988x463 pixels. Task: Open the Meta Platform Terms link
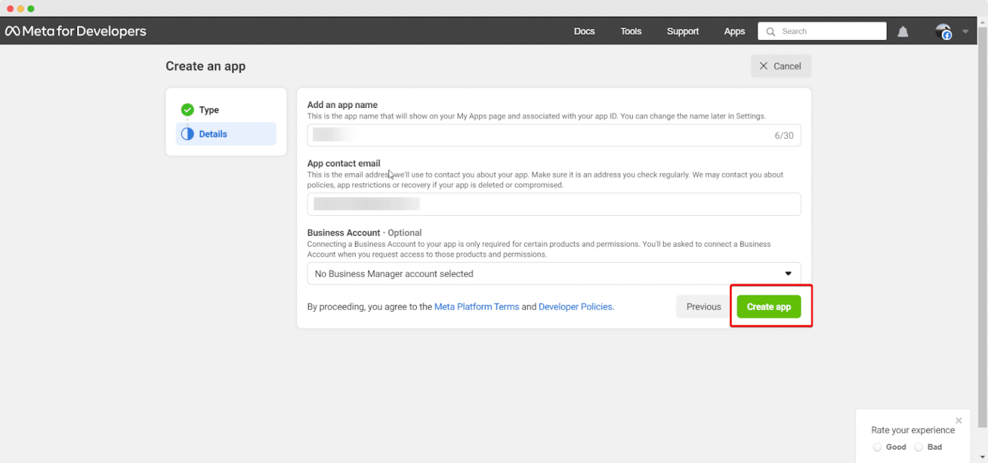[476, 306]
